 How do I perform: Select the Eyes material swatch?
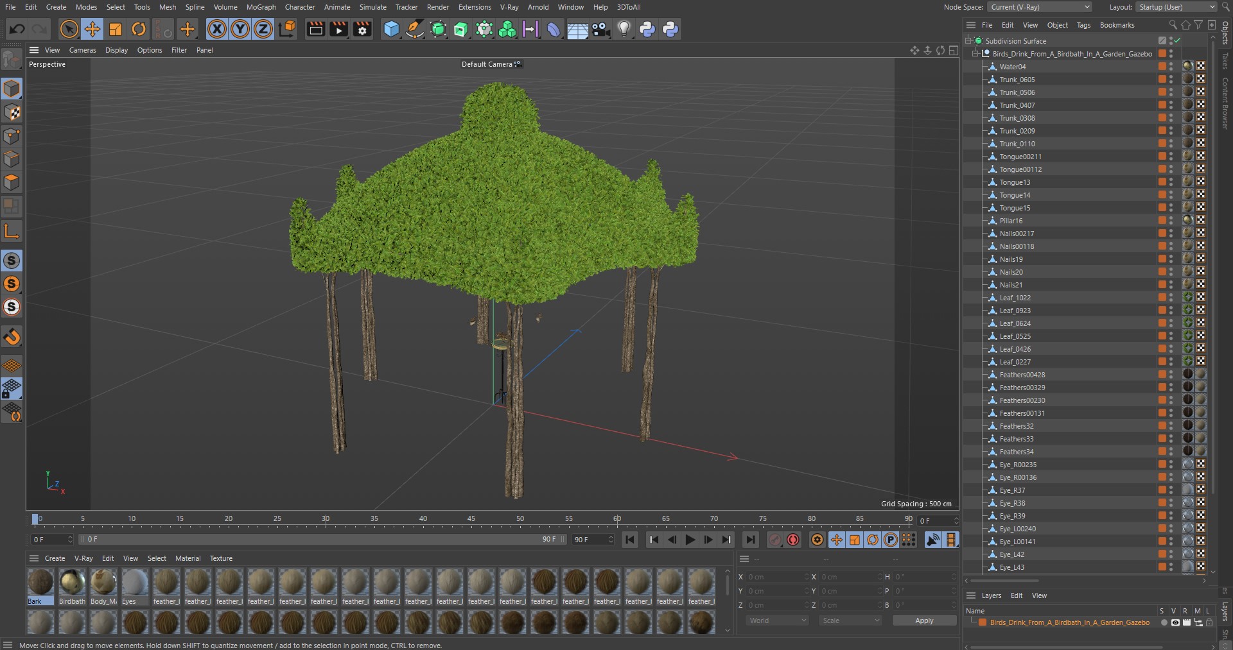pyautogui.click(x=135, y=587)
